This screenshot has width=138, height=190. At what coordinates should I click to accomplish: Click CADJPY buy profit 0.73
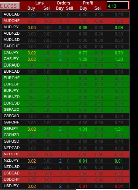pyautogui.click(x=83, y=53)
